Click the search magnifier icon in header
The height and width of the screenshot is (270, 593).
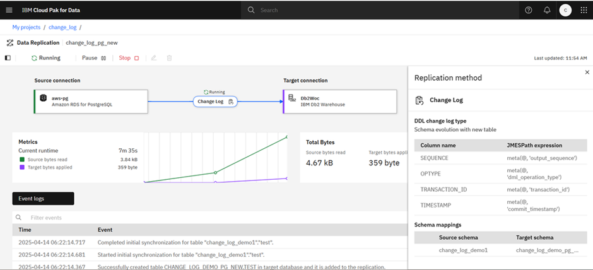click(251, 10)
